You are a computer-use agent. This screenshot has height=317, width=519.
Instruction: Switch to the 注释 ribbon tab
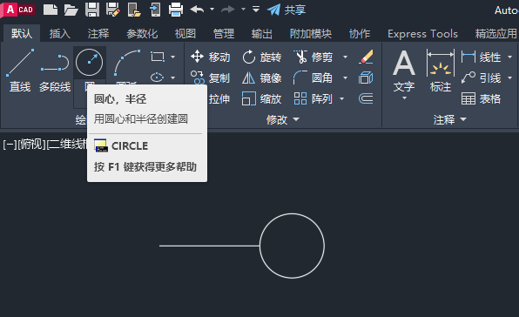pyautogui.click(x=98, y=33)
